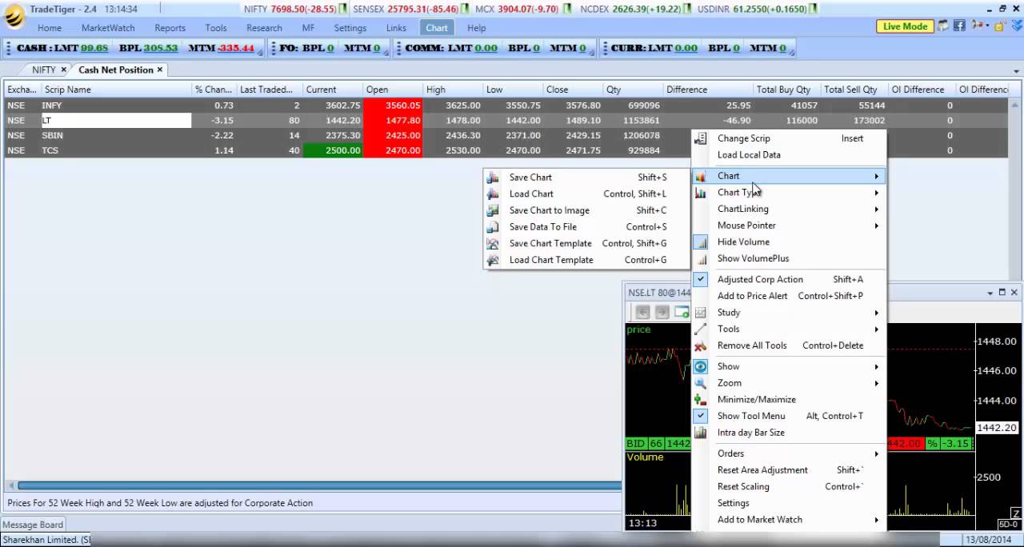Choose Intra day Bar Size
Viewport: 1024px width, 547px height.
pos(789,433)
